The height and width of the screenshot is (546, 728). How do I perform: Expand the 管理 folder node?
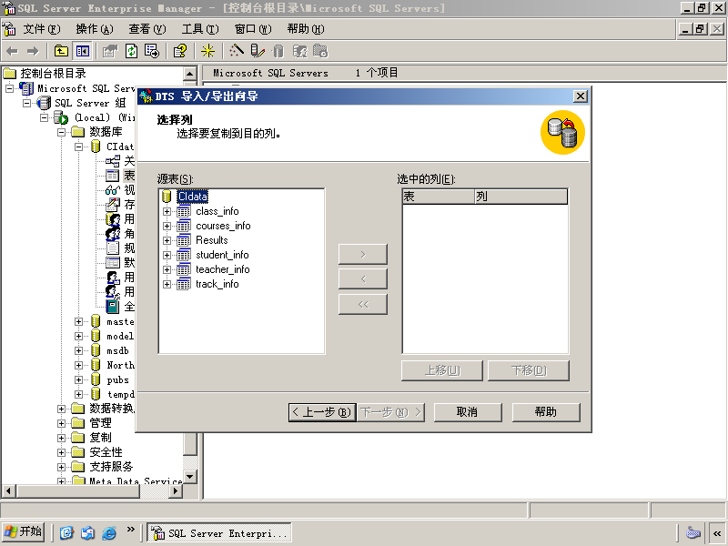(x=61, y=423)
